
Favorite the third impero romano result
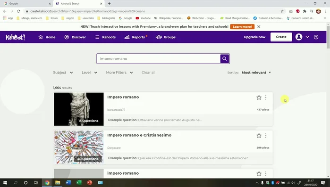pyautogui.click(x=259, y=173)
